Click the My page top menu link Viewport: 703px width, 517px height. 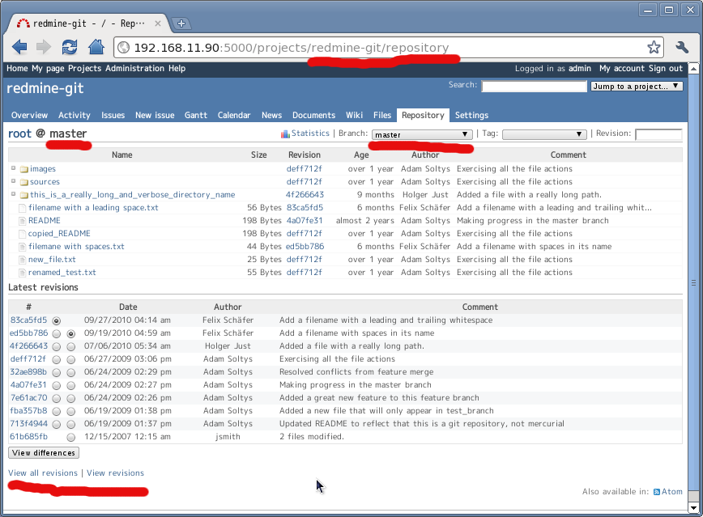tap(48, 68)
